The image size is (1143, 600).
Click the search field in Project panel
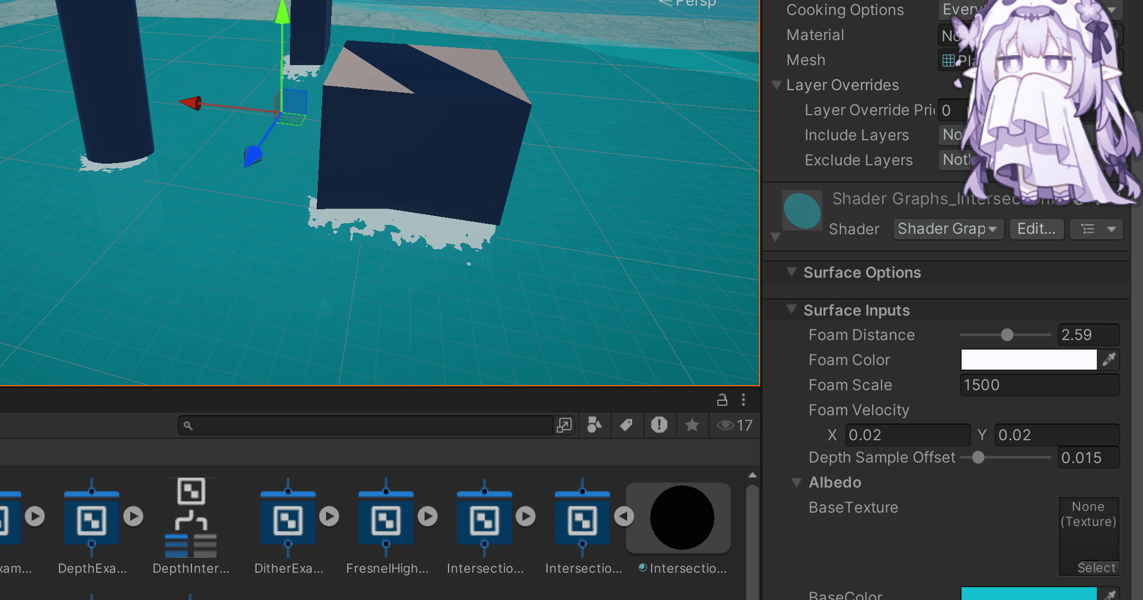(x=367, y=425)
